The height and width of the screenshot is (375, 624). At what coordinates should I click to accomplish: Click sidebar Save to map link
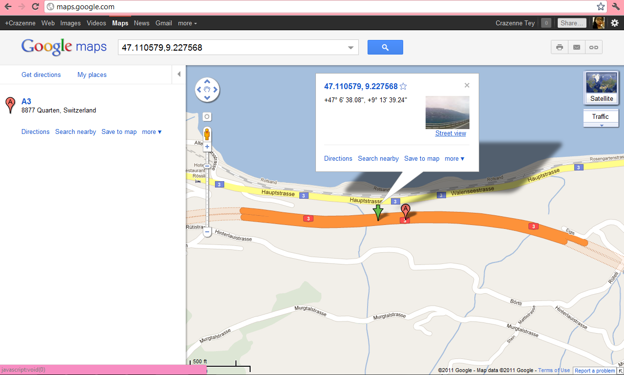(x=119, y=131)
